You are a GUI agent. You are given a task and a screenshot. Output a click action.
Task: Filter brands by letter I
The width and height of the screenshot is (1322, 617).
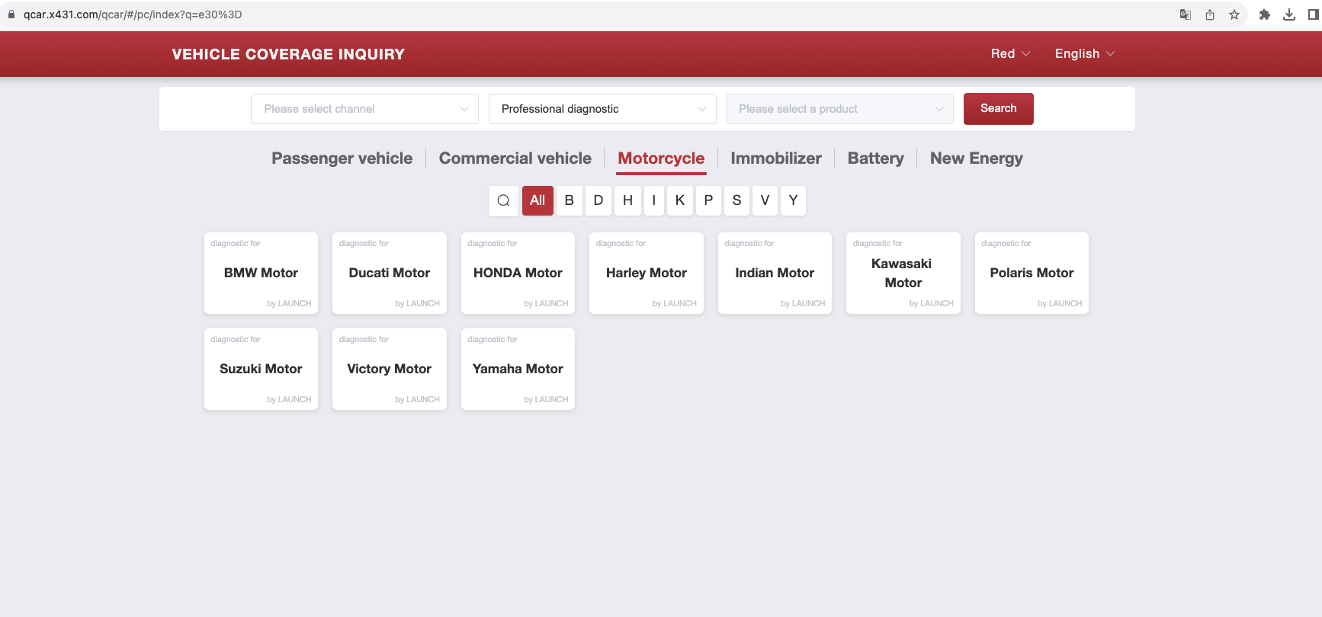pos(653,200)
